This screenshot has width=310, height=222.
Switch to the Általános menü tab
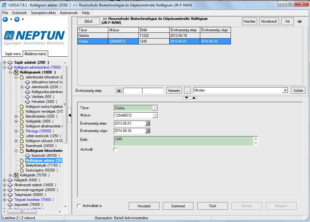(35, 54)
